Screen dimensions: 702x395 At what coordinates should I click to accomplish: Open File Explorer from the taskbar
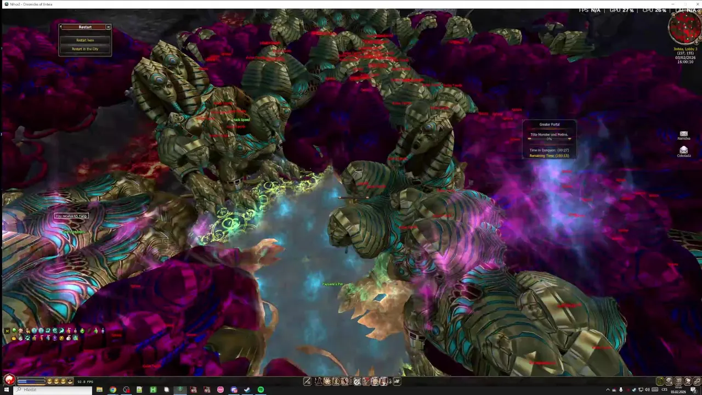pos(99,390)
